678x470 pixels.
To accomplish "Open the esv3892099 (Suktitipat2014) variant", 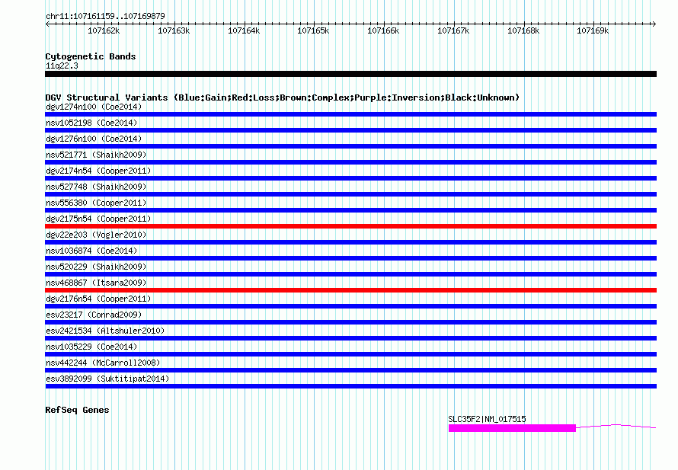I will 107,379.
